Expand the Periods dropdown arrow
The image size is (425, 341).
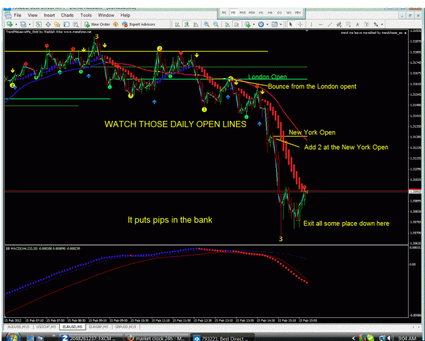tap(267, 24)
